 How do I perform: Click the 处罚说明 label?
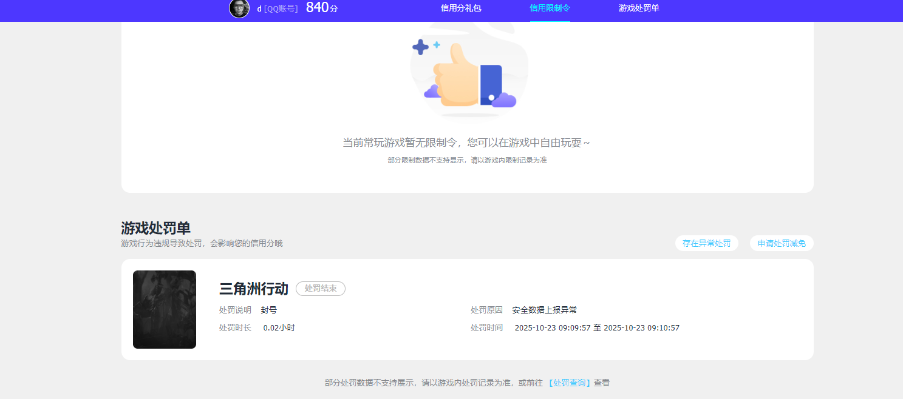[x=235, y=310]
